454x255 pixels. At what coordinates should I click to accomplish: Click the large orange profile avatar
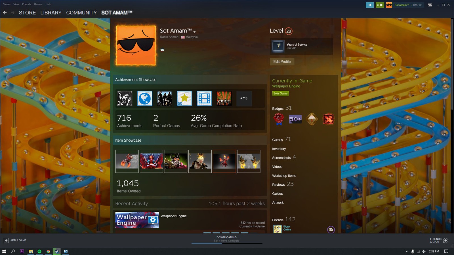(x=136, y=46)
